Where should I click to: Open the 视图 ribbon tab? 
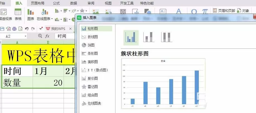pos(108,3)
